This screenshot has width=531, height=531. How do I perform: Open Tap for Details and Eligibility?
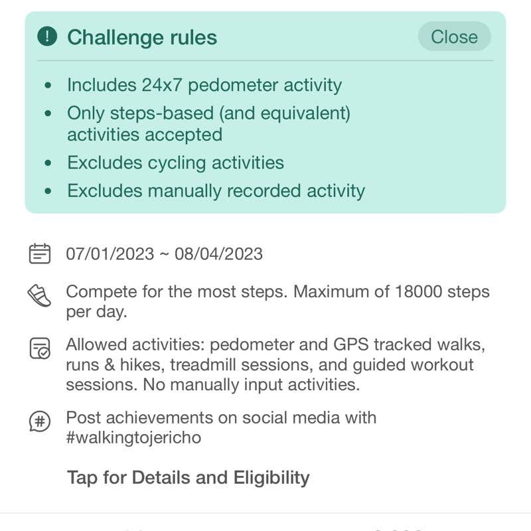coord(188,477)
